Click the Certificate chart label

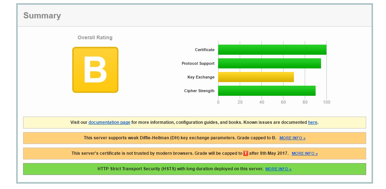205,50
